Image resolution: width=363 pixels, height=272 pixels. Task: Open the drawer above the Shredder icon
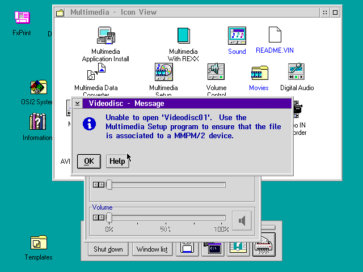[268, 228]
